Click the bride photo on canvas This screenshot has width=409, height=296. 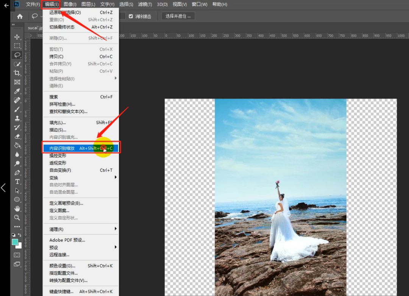281,197
